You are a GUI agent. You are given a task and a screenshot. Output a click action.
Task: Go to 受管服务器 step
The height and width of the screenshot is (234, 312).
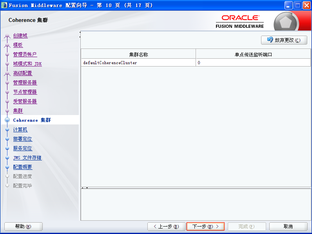pos(25,101)
